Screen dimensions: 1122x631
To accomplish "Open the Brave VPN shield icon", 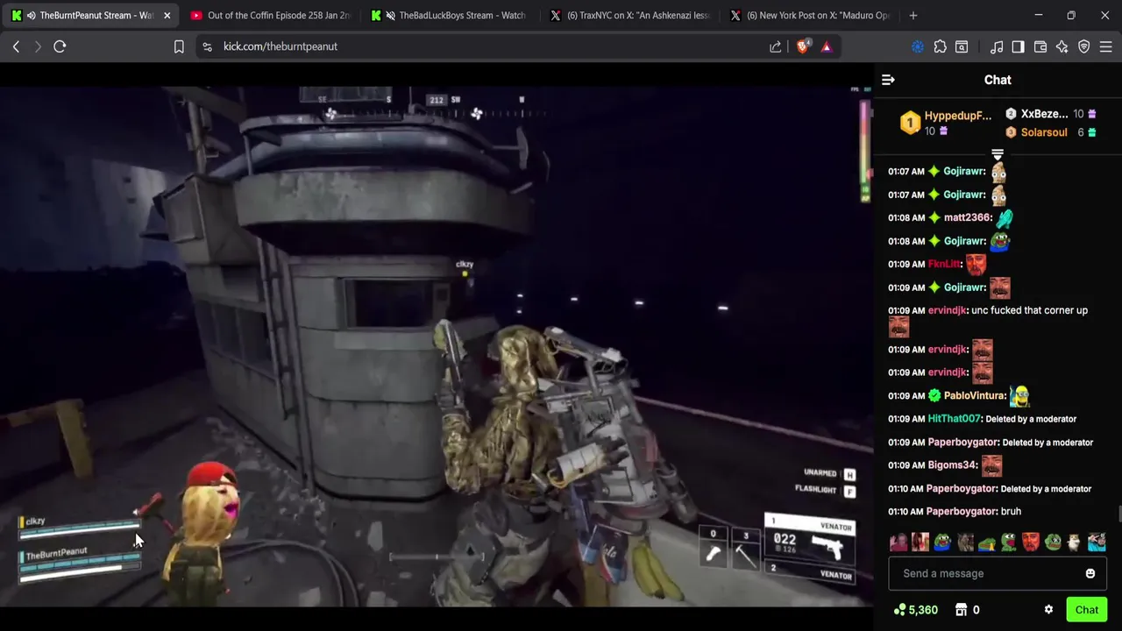I will (1084, 46).
